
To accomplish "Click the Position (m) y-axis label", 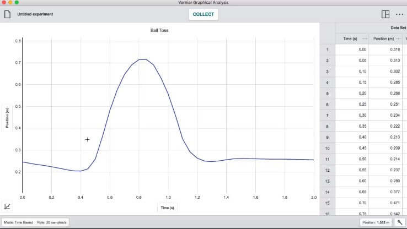I will click(7, 117).
